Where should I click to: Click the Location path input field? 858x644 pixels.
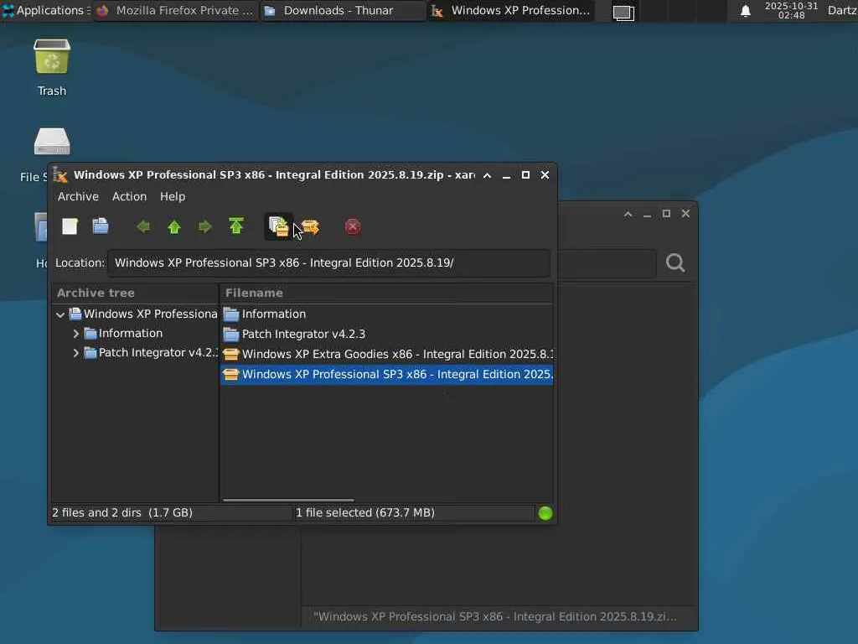click(328, 262)
